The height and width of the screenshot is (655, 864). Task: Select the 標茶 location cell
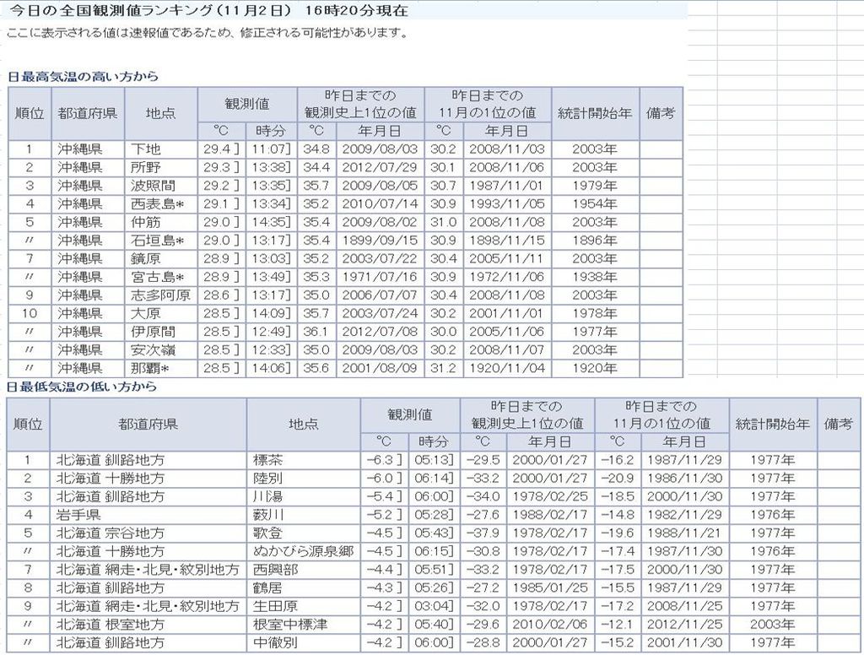coord(303,460)
